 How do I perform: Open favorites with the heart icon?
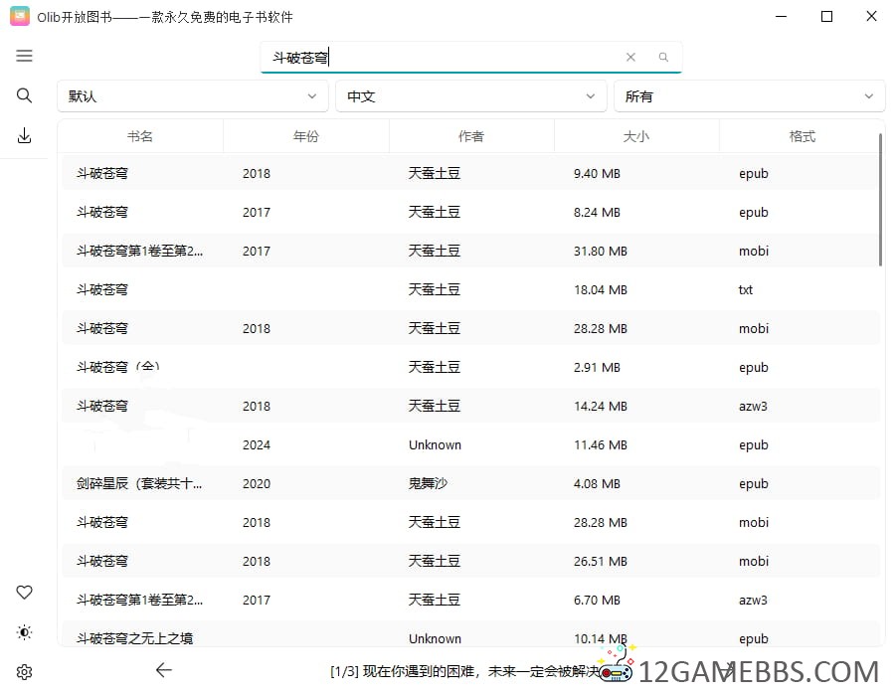pos(24,593)
